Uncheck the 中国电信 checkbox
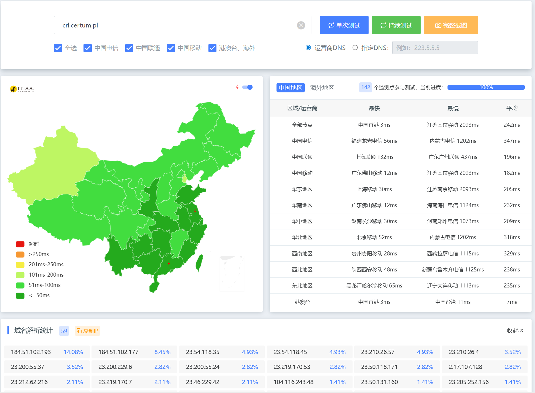 (87, 48)
